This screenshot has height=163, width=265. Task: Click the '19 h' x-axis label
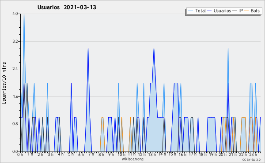pos(214,155)
